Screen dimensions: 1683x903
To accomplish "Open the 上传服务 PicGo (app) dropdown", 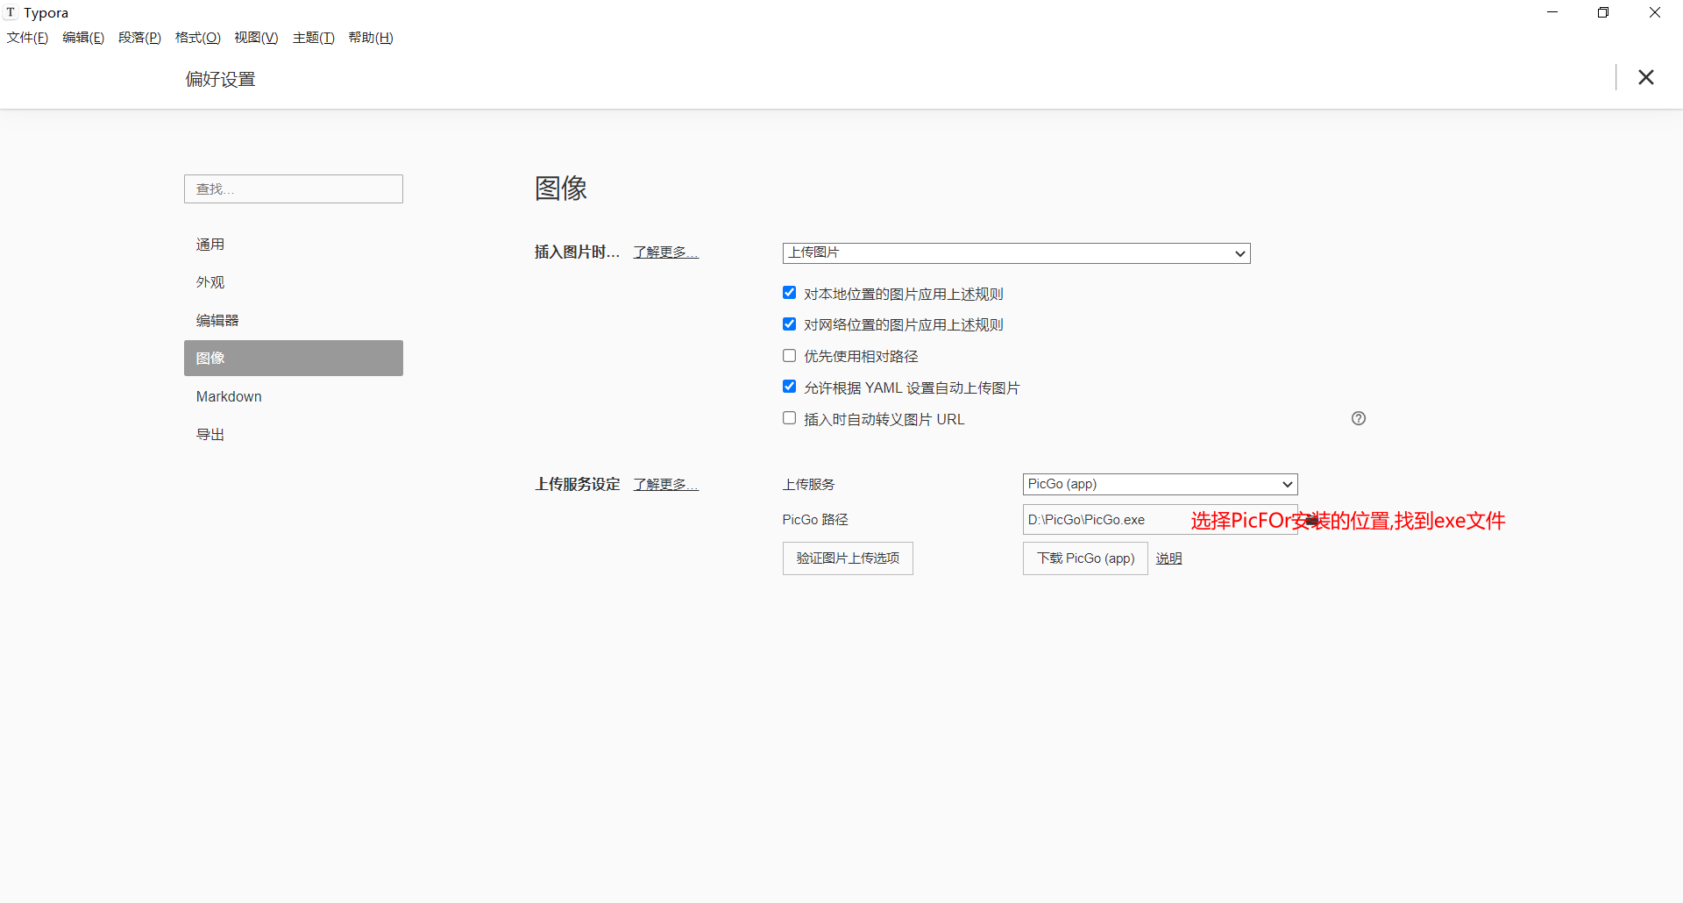I will tap(1159, 484).
